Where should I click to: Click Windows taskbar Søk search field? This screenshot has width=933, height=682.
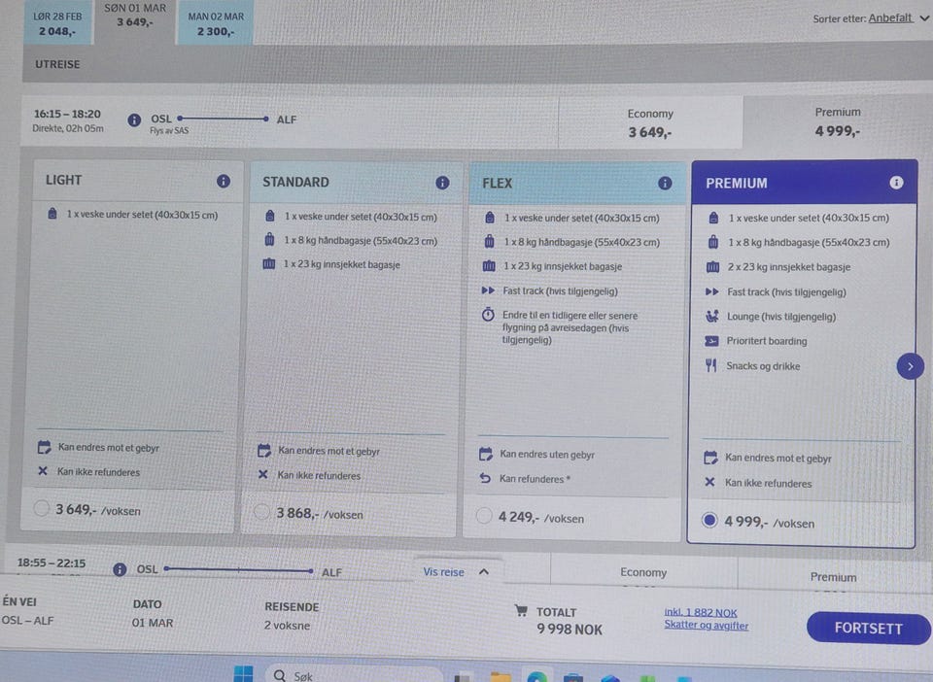pyautogui.click(x=354, y=674)
